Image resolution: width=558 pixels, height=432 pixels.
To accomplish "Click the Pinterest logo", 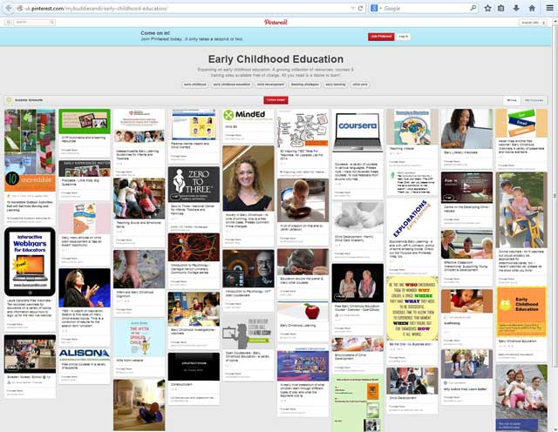I will coord(277,21).
